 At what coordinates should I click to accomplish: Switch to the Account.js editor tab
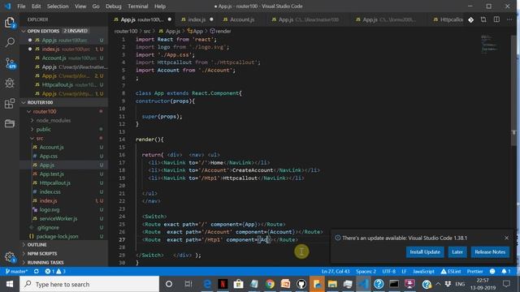pyautogui.click(x=242, y=19)
